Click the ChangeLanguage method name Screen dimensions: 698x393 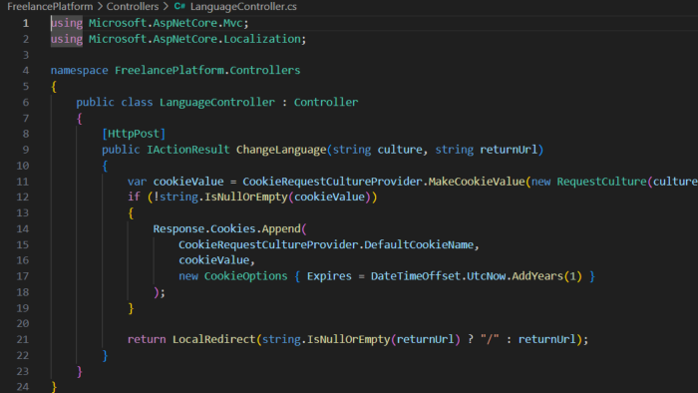pos(281,150)
